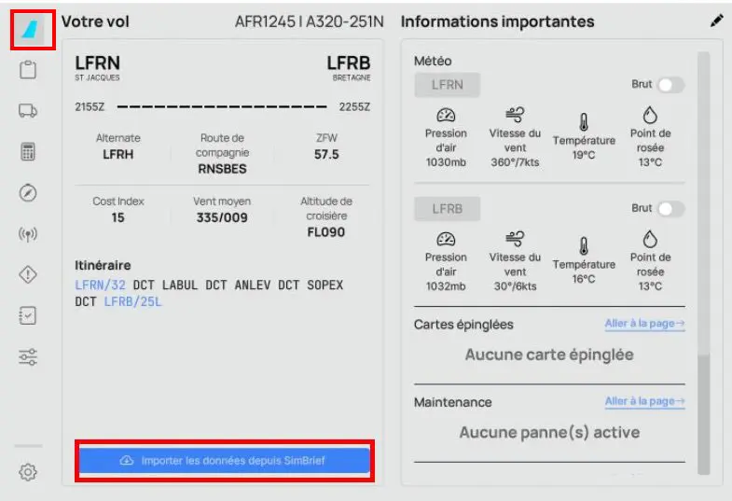Click cruise altitude FL090 value
Image resolution: width=732 pixels, height=501 pixels.
click(326, 231)
